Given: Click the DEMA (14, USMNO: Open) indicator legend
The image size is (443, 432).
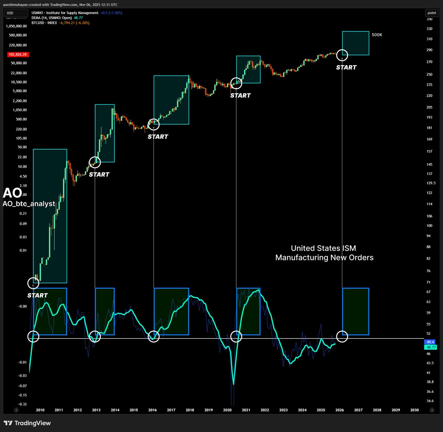Looking at the screenshot, I should (55, 17).
